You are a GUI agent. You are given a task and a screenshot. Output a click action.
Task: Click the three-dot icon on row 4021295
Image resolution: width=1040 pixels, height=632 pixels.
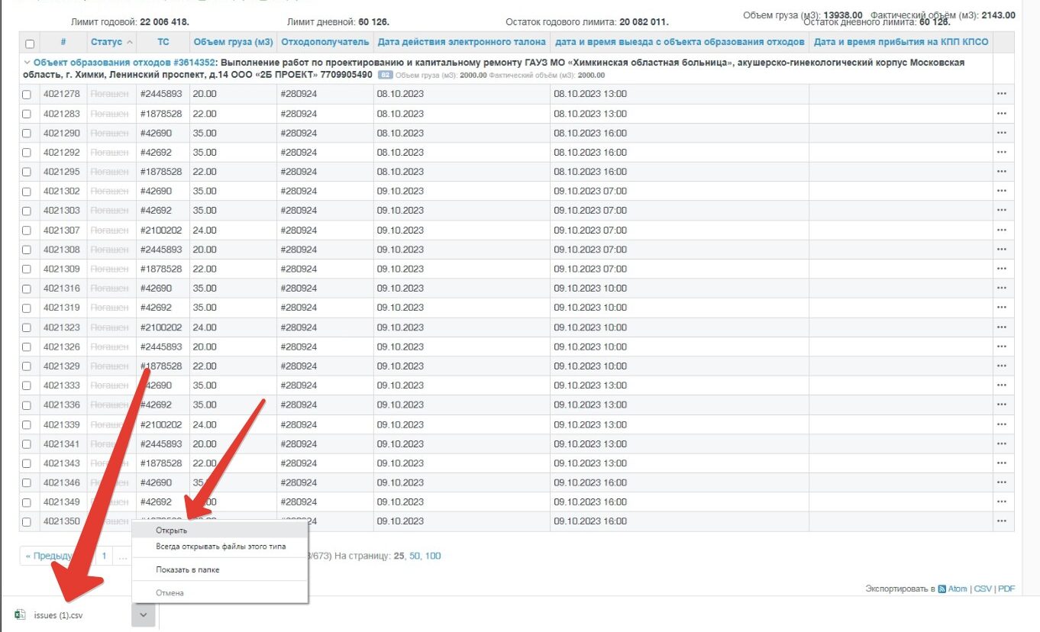point(1002,172)
